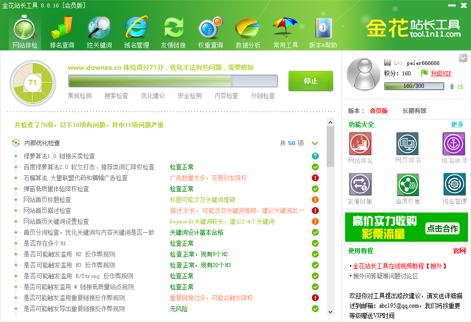Click the scan progress bar

point(173,81)
